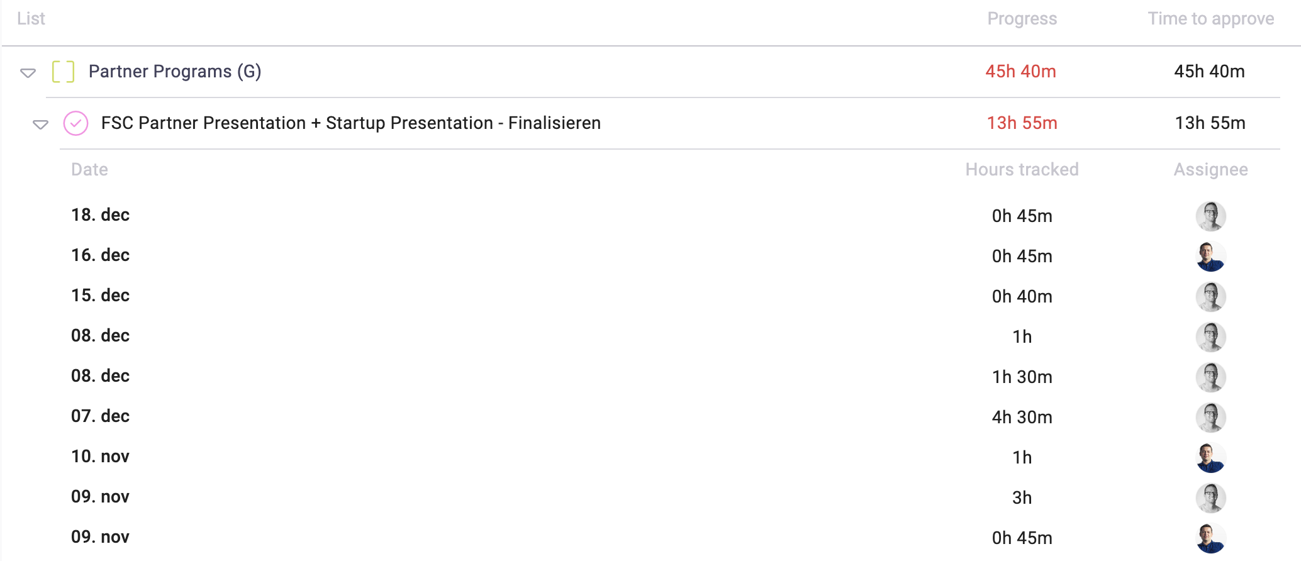Open the Partner Programs (G) list name

tap(174, 72)
